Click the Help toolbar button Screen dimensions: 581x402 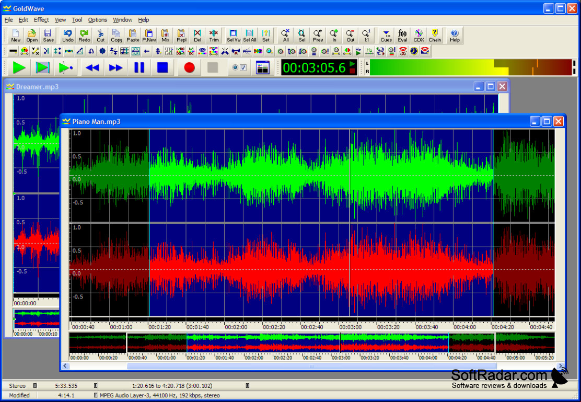pos(455,35)
